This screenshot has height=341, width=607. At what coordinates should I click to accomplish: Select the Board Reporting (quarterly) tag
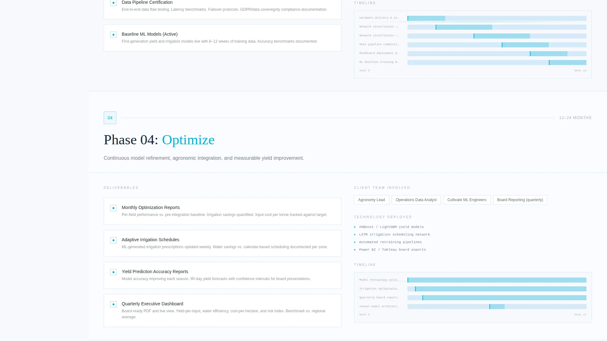[520, 200]
